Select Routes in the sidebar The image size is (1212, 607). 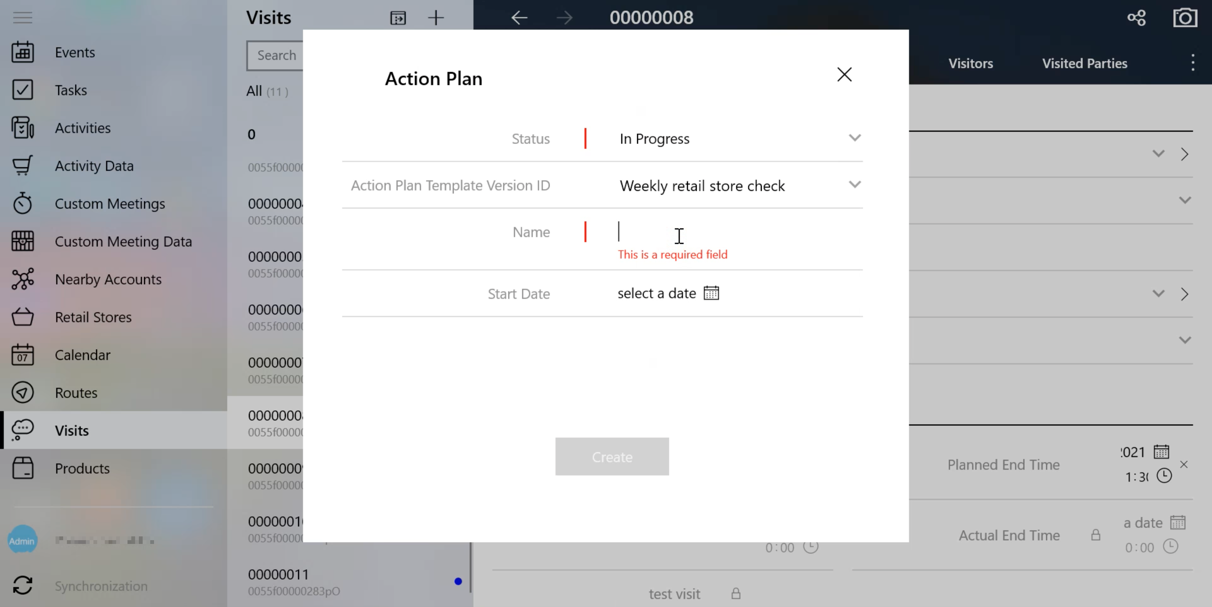tap(76, 393)
